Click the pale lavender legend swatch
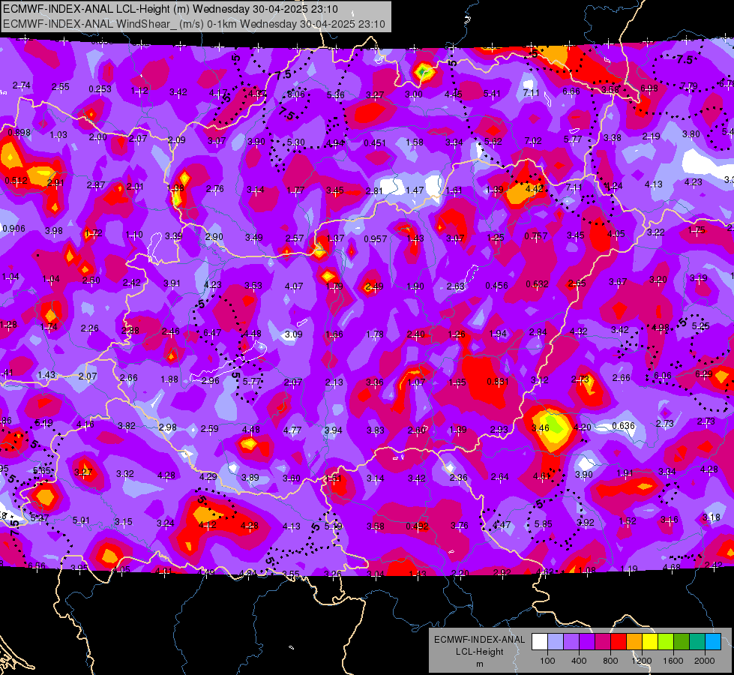Viewport: 734px width, 675px height. (556, 641)
